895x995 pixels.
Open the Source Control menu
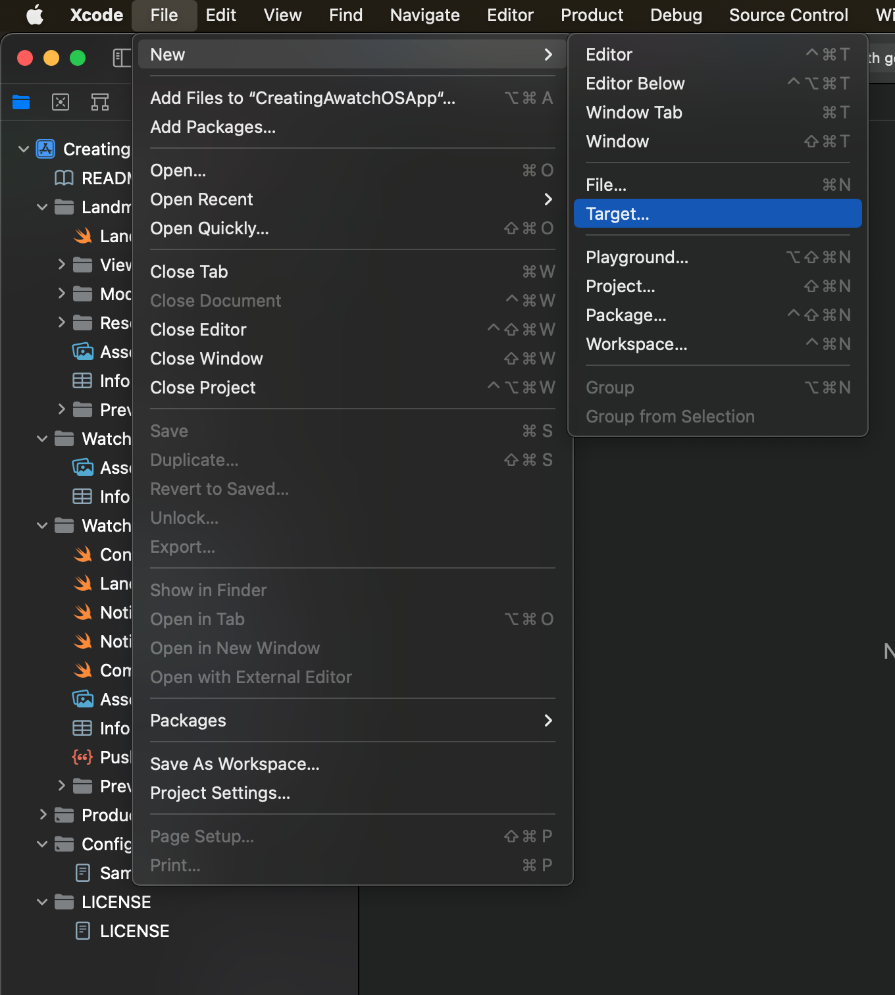pyautogui.click(x=788, y=15)
